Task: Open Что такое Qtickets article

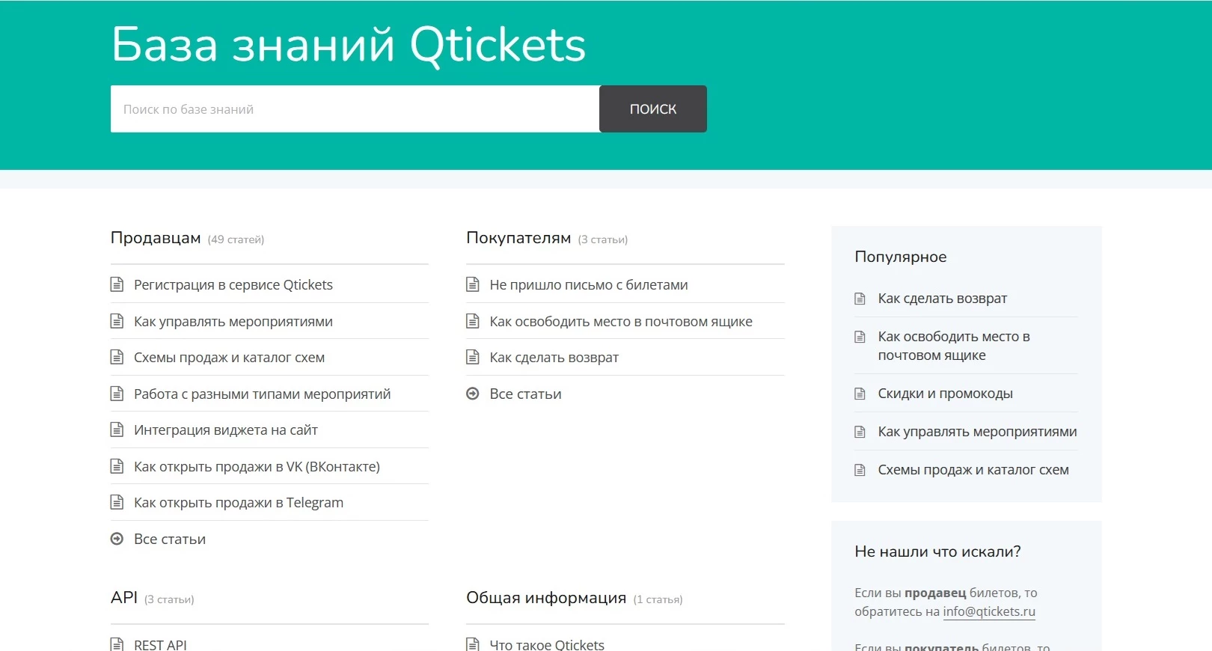Action: (547, 644)
